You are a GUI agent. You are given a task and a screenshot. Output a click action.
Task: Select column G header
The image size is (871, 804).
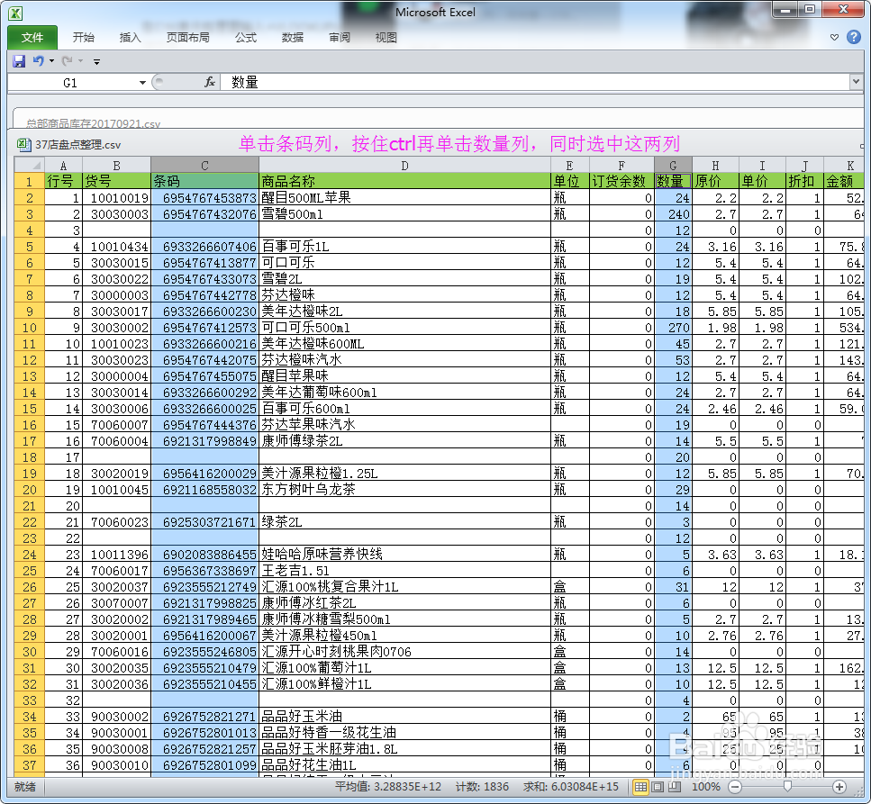coord(673,166)
